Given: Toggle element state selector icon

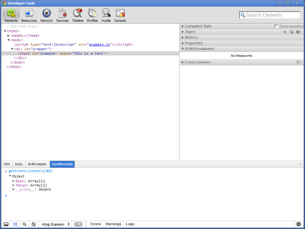Looking at the screenshot, I should [292, 32].
